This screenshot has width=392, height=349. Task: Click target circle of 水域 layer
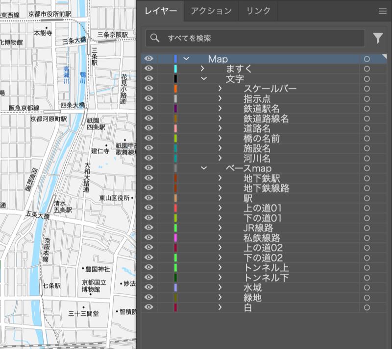tap(367, 288)
